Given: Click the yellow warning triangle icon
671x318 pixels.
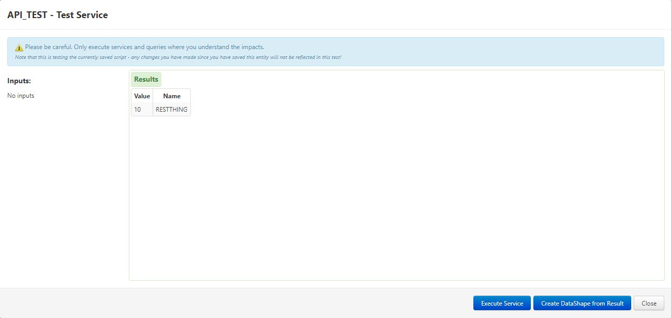Looking at the screenshot, I should tap(19, 48).
